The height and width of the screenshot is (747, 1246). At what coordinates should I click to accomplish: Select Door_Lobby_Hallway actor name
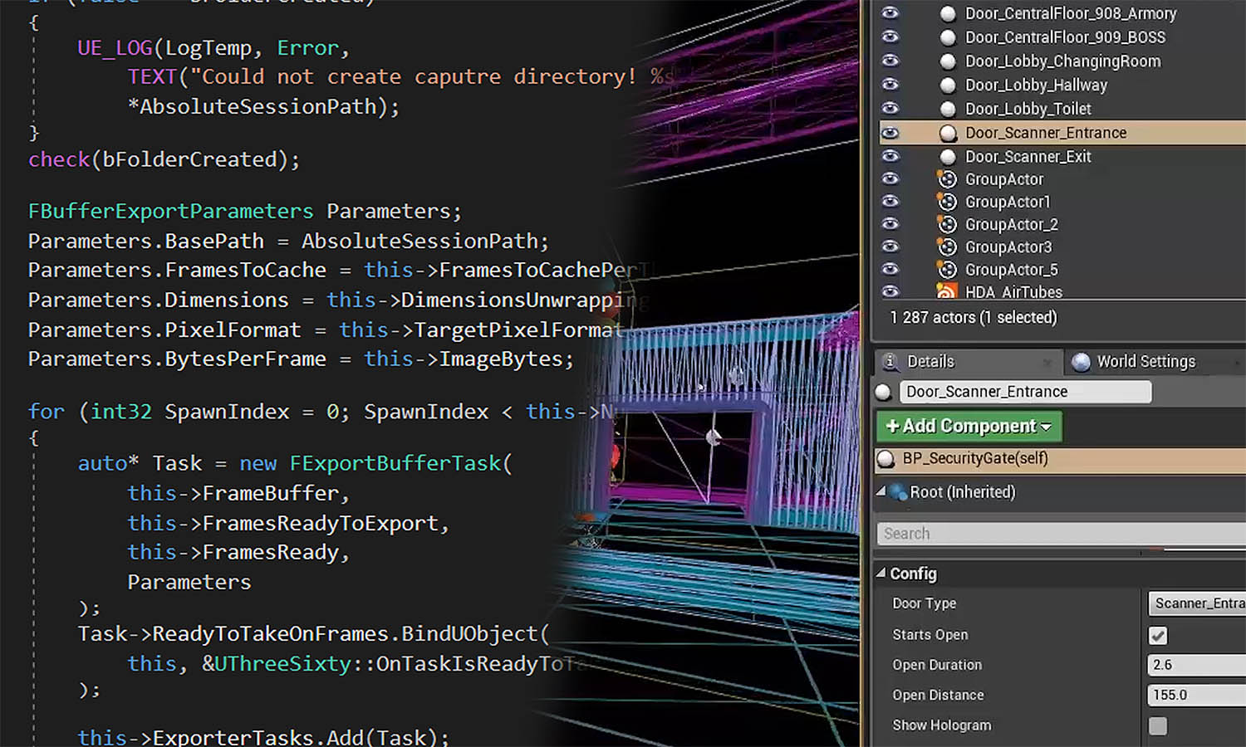[1036, 85]
